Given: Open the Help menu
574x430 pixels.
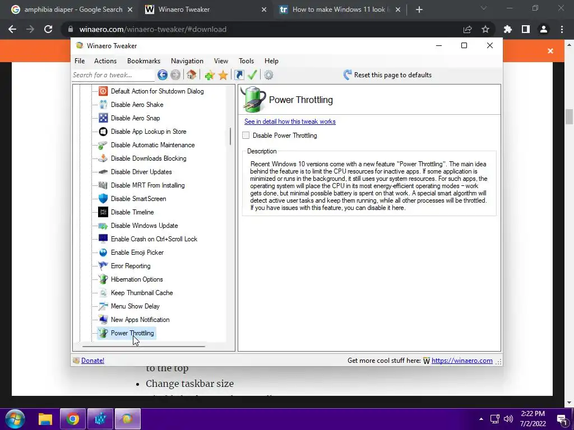Looking at the screenshot, I should click(272, 61).
